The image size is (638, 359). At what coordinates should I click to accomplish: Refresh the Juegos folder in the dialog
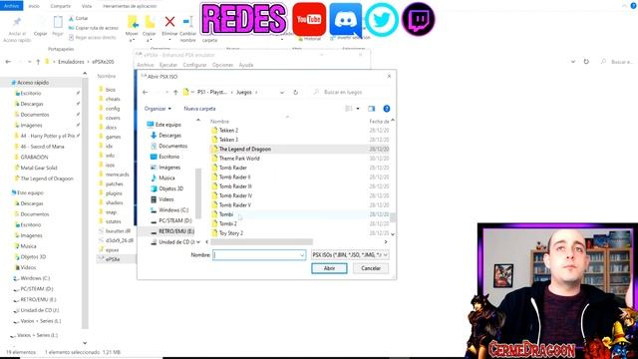[296, 93]
